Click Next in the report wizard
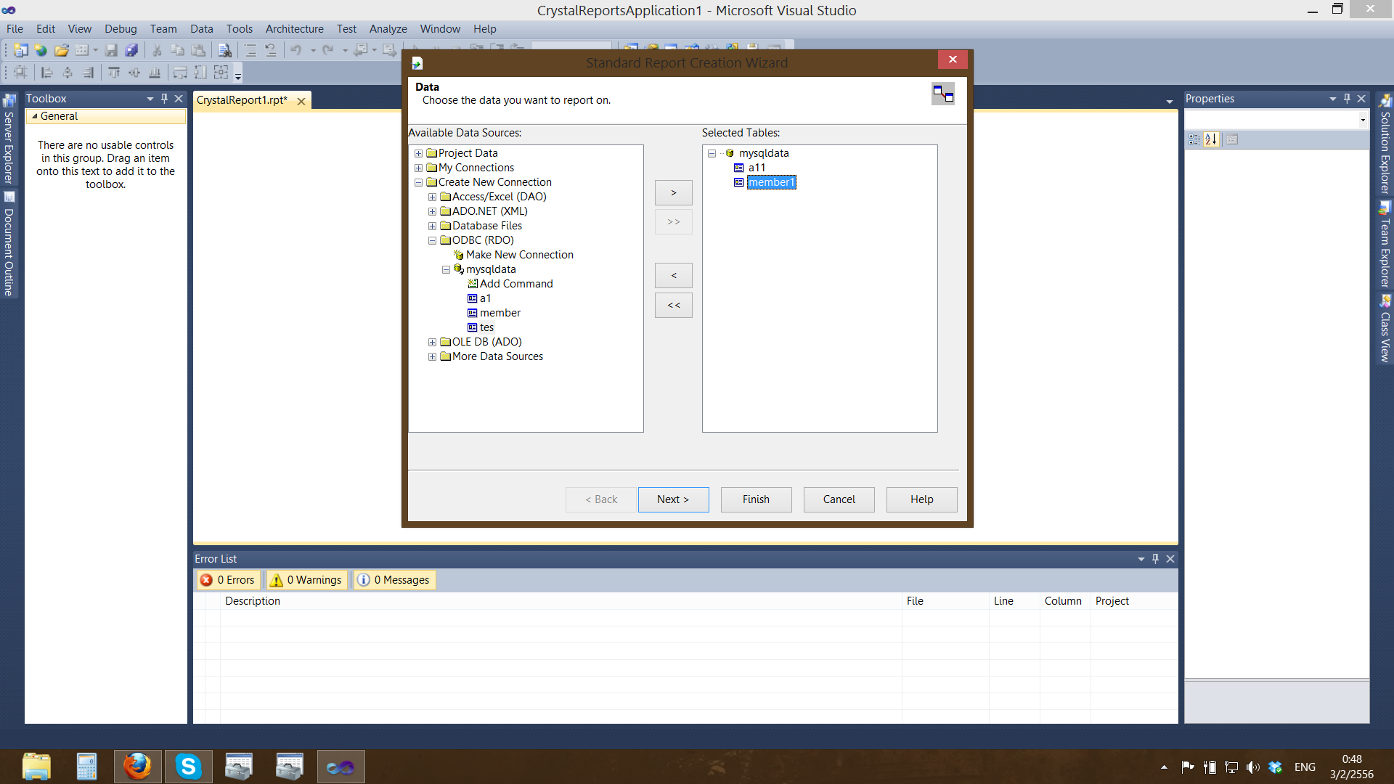This screenshot has height=784, width=1394. [673, 499]
